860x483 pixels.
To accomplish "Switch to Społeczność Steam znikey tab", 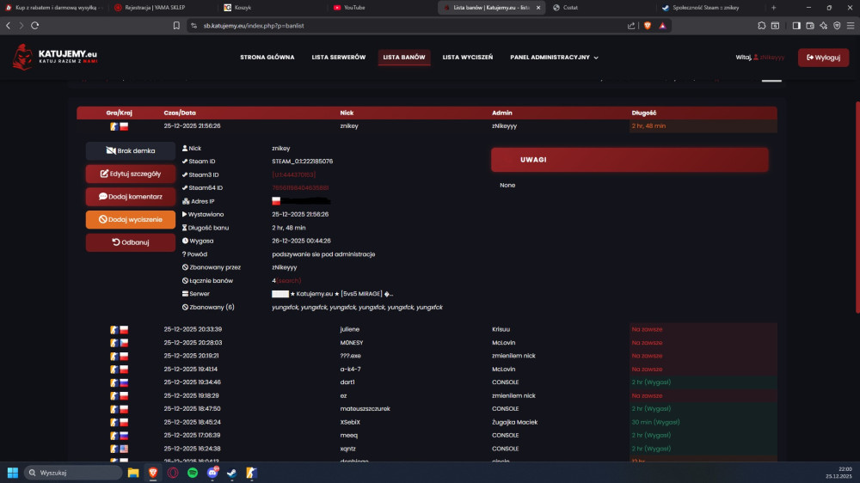I will (710, 8).
